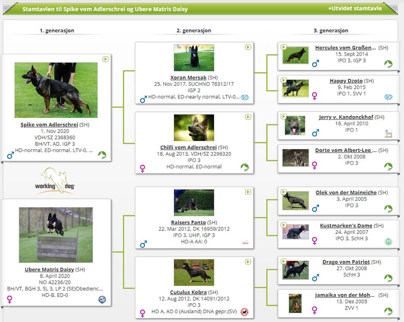
Task: Click the play icon on Chilli vom Adlerschrei card
Action: coord(248,117)
